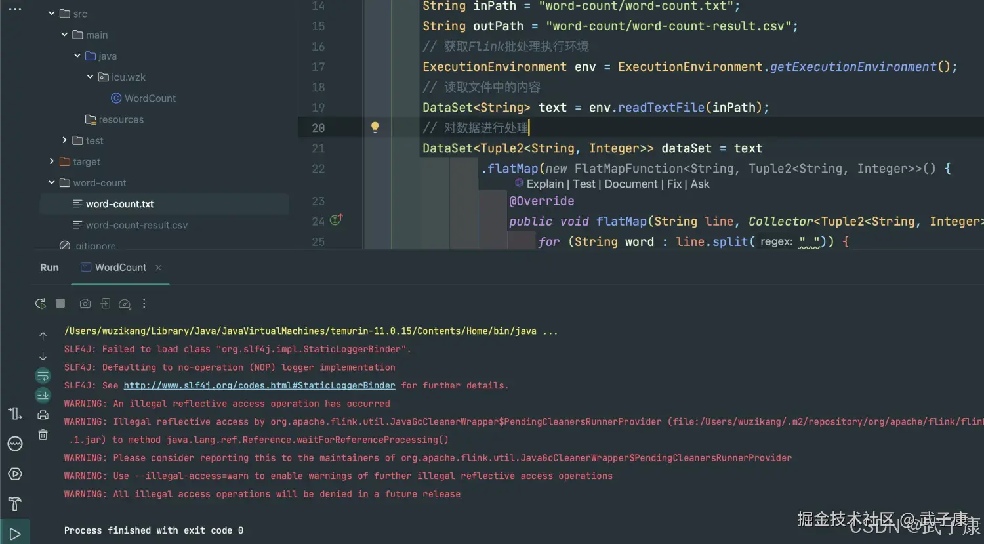Expand the test folder chevron
Viewport: 984px width, 544px height.
[x=64, y=140]
